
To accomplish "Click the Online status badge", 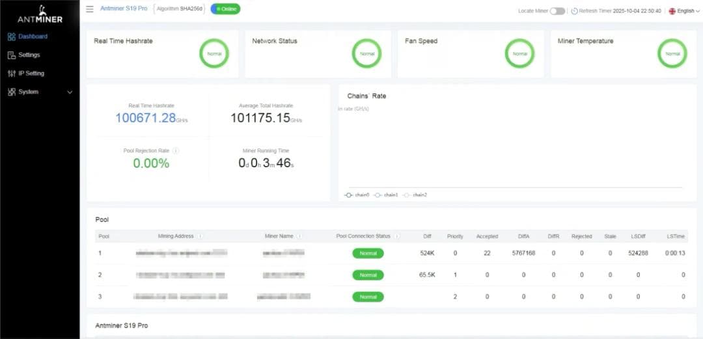I will pyautogui.click(x=225, y=9).
